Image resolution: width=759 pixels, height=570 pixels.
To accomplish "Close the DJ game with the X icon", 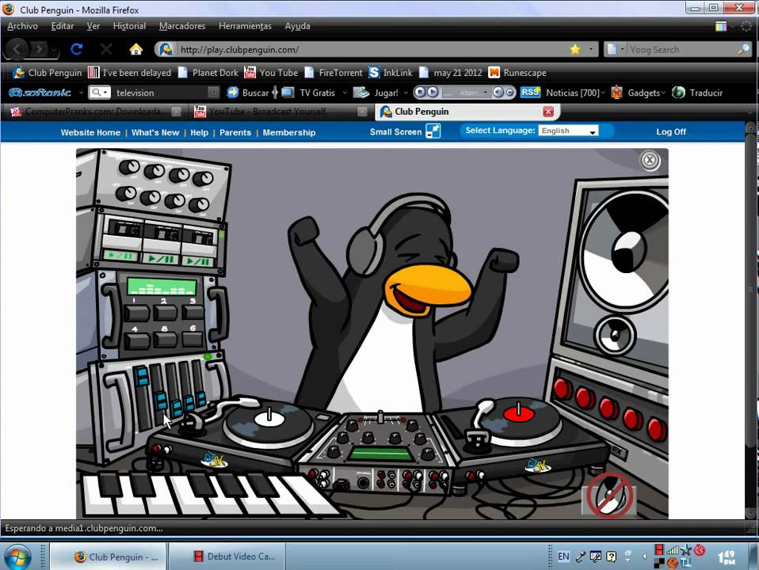I will click(x=650, y=160).
